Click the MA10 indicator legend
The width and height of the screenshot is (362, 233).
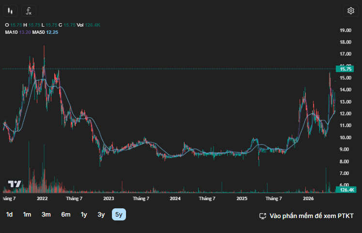click(x=18, y=32)
